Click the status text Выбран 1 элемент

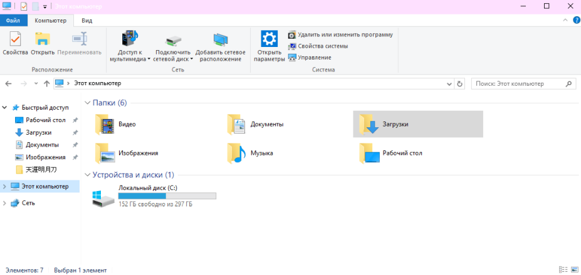[x=80, y=271]
